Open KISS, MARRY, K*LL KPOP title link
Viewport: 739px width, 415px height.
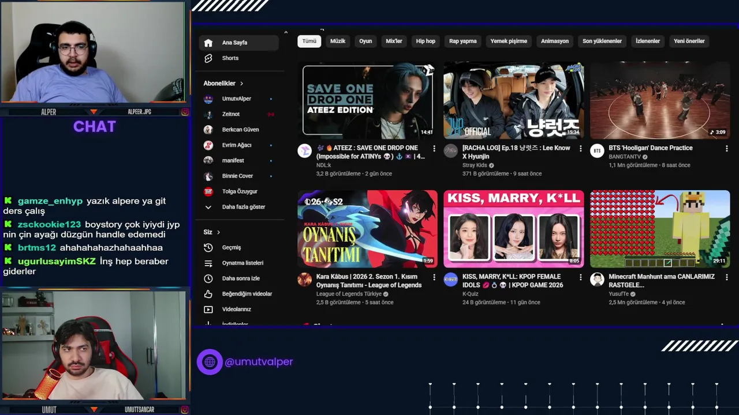tap(513, 281)
